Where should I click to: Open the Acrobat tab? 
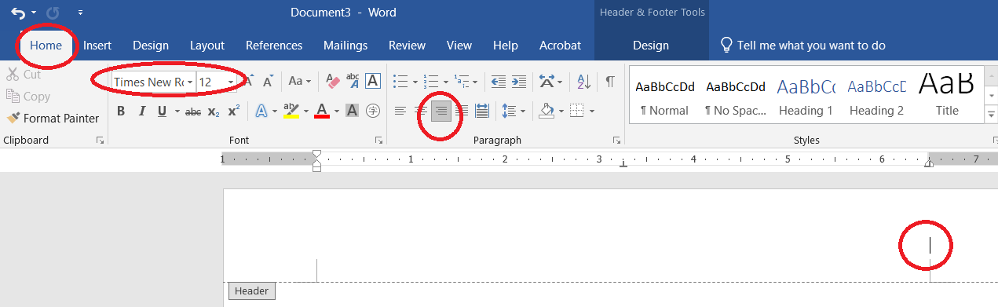tap(560, 45)
